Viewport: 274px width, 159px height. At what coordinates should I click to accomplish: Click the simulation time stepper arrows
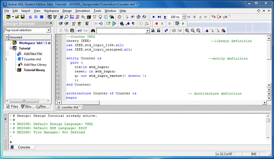point(184,17)
